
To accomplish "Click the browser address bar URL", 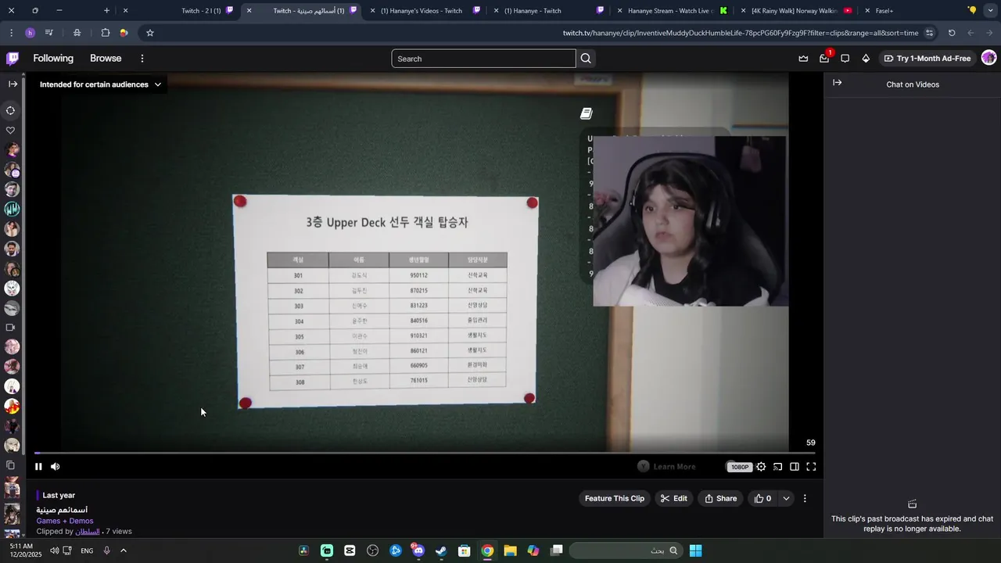I will [x=740, y=33].
